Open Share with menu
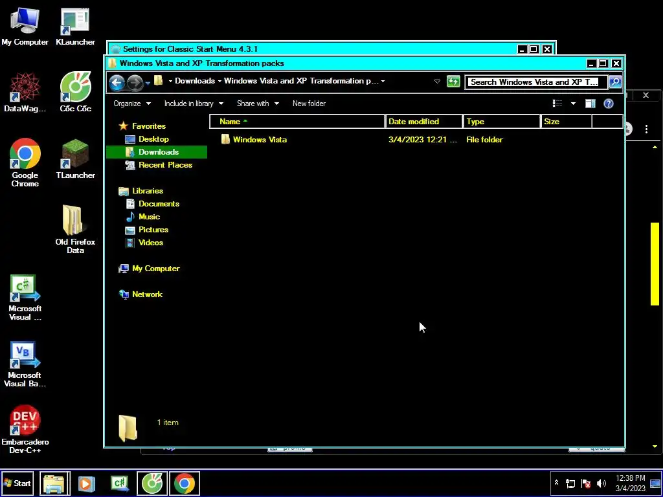The image size is (663, 497). tap(258, 104)
